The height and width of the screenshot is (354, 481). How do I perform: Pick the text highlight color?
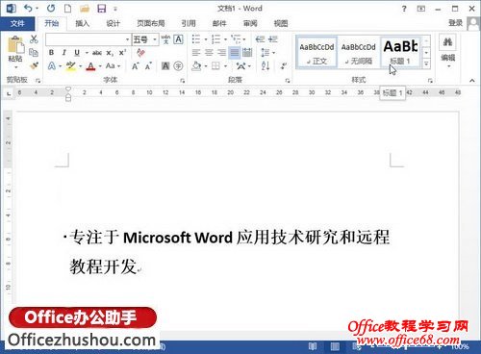tap(70, 66)
